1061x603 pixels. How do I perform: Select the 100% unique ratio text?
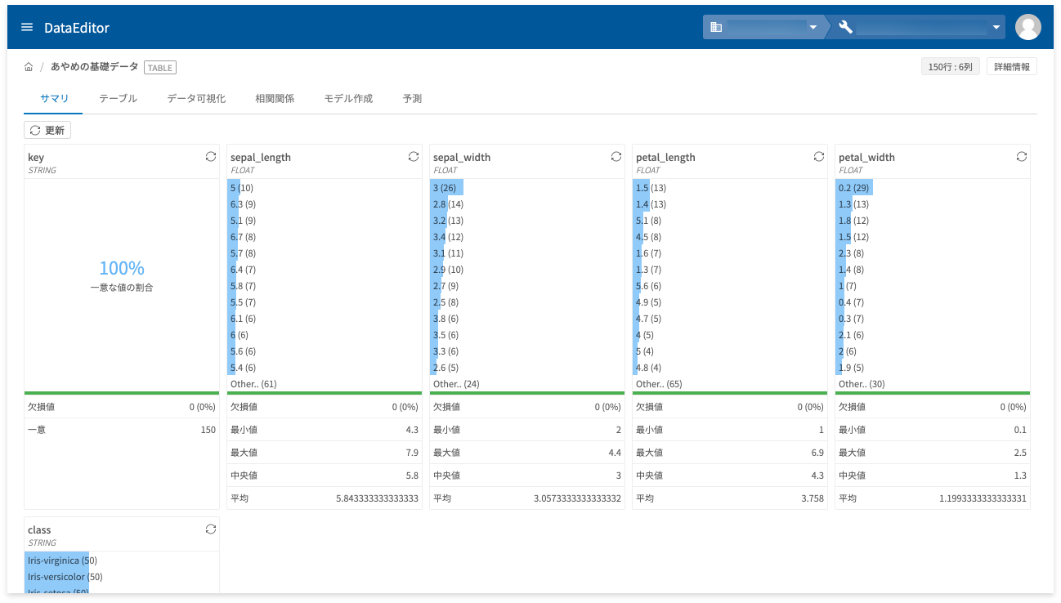click(122, 268)
